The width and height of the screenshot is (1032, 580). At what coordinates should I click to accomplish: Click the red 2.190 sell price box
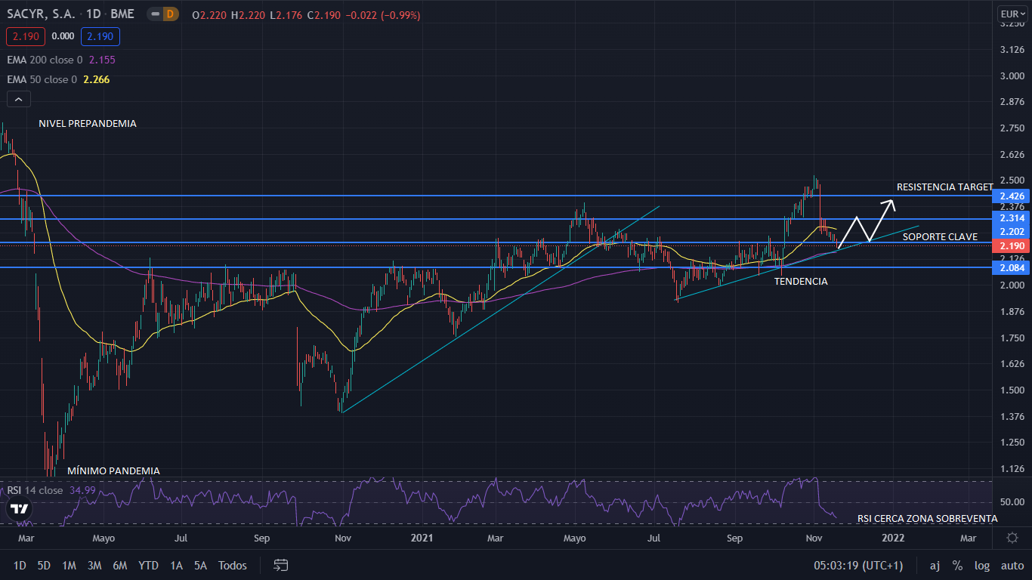(26, 36)
